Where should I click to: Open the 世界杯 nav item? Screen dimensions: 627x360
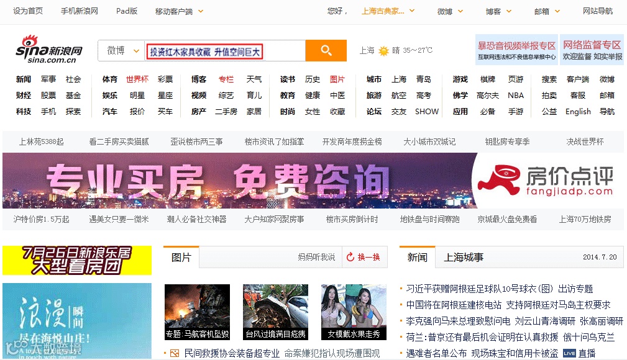137,79
